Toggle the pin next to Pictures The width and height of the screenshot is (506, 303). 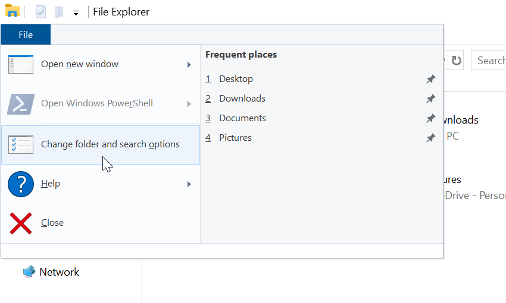click(431, 138)
